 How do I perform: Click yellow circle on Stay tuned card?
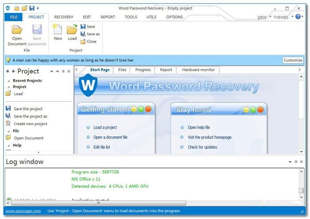point(246,109)
